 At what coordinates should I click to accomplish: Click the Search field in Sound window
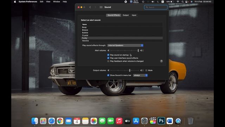(x=156, y=7)
